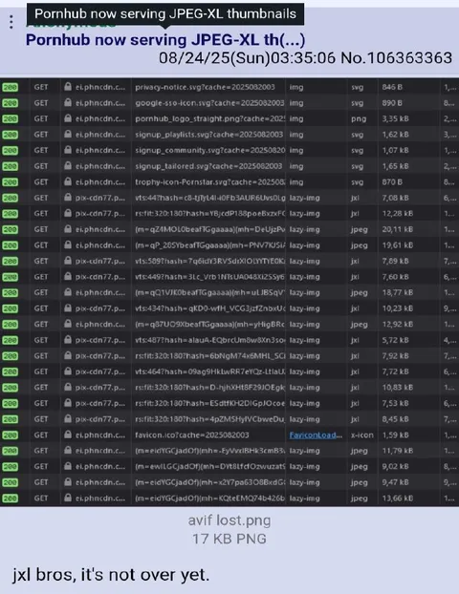Select the trophy-icon-Pornstar.svg request file name
Screen dimensions: 459x594
(210, 181)
